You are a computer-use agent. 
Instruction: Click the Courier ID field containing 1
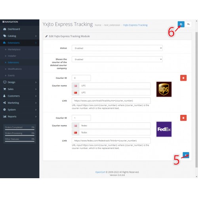81,118
